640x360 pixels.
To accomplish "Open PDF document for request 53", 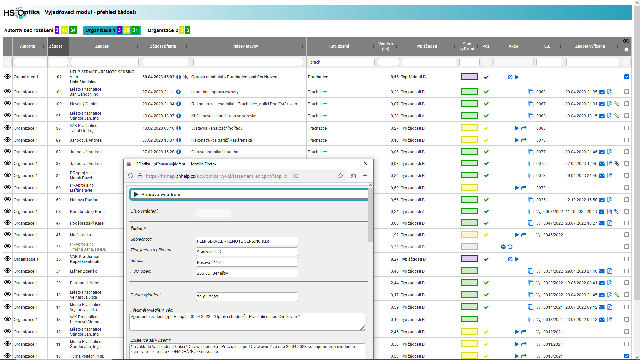I will (x=609, y=212).
